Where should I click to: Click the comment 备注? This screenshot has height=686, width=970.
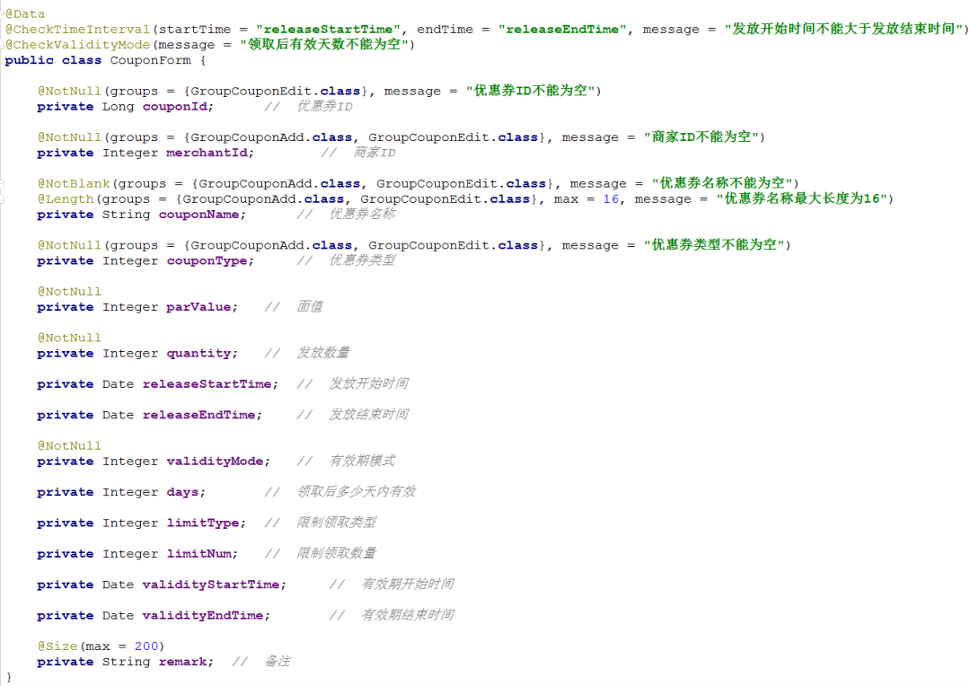pos(278,662)
